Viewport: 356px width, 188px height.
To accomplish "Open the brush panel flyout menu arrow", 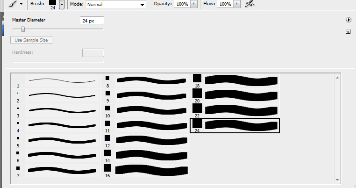I will pyautogui.click(x=349, y=20).
